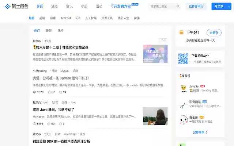Viewport: 234px width, 146px height.
Task: Open article 技术专题十二期｜性能优化实战记录
Action: tap(61, 47)
